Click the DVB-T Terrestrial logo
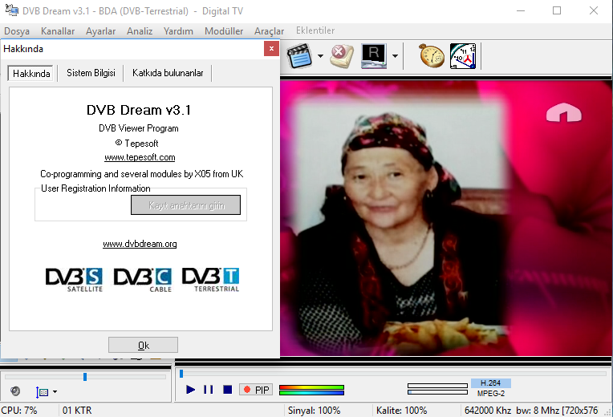Screen dimensions: 613x417 211,280
